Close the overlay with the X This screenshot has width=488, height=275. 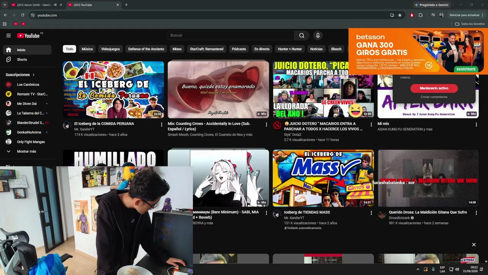[474, 244]
